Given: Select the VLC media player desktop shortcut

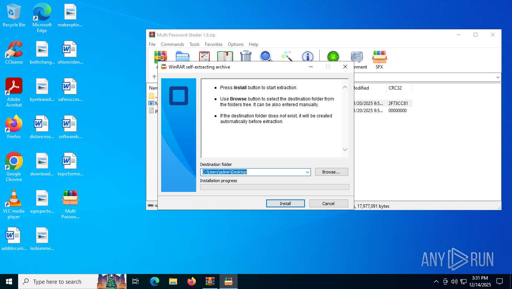Looking at the screenshot, I should [14, 204].
